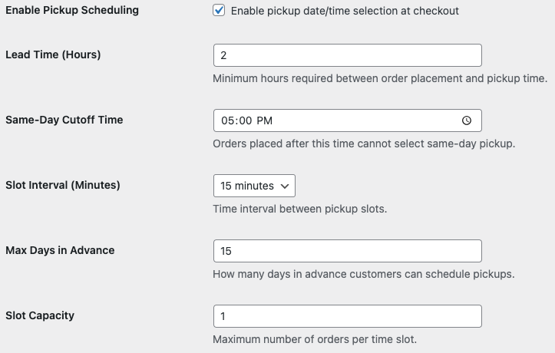Click the 'Same-Day Cutoff Time' label
The image size is (555, 353).
pyautogui.click(x=64, y=120)
